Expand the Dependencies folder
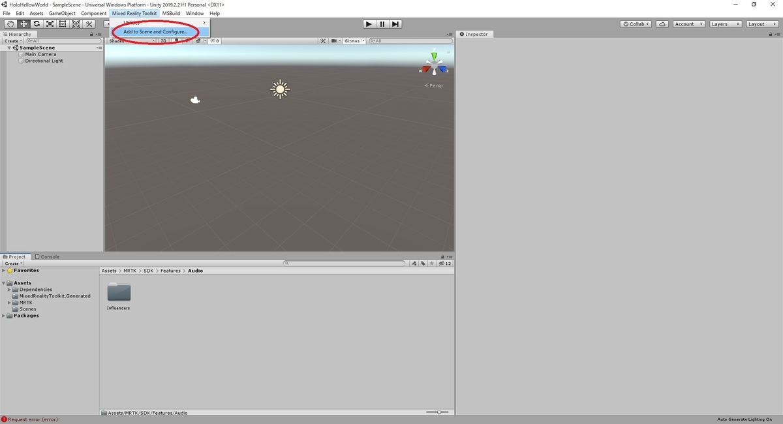The image size is (783, 424). click(9, 290)
